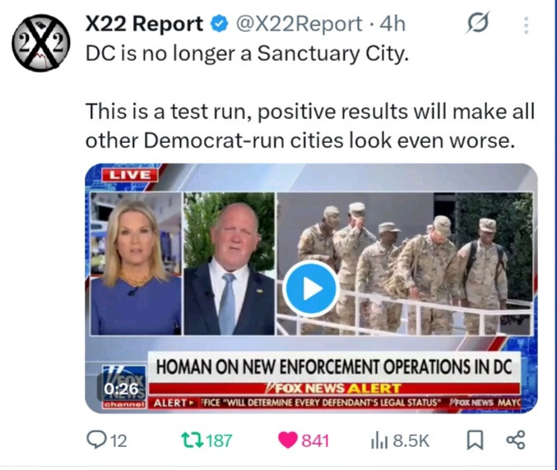
Task: Open the Grok slash-circle icon
Action: 478,23
